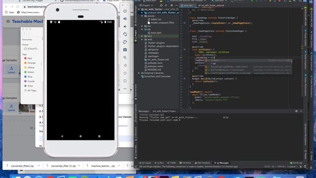Hide Project panel with minus icon
This screenshot has height=178, width=316.
(176, 5)
